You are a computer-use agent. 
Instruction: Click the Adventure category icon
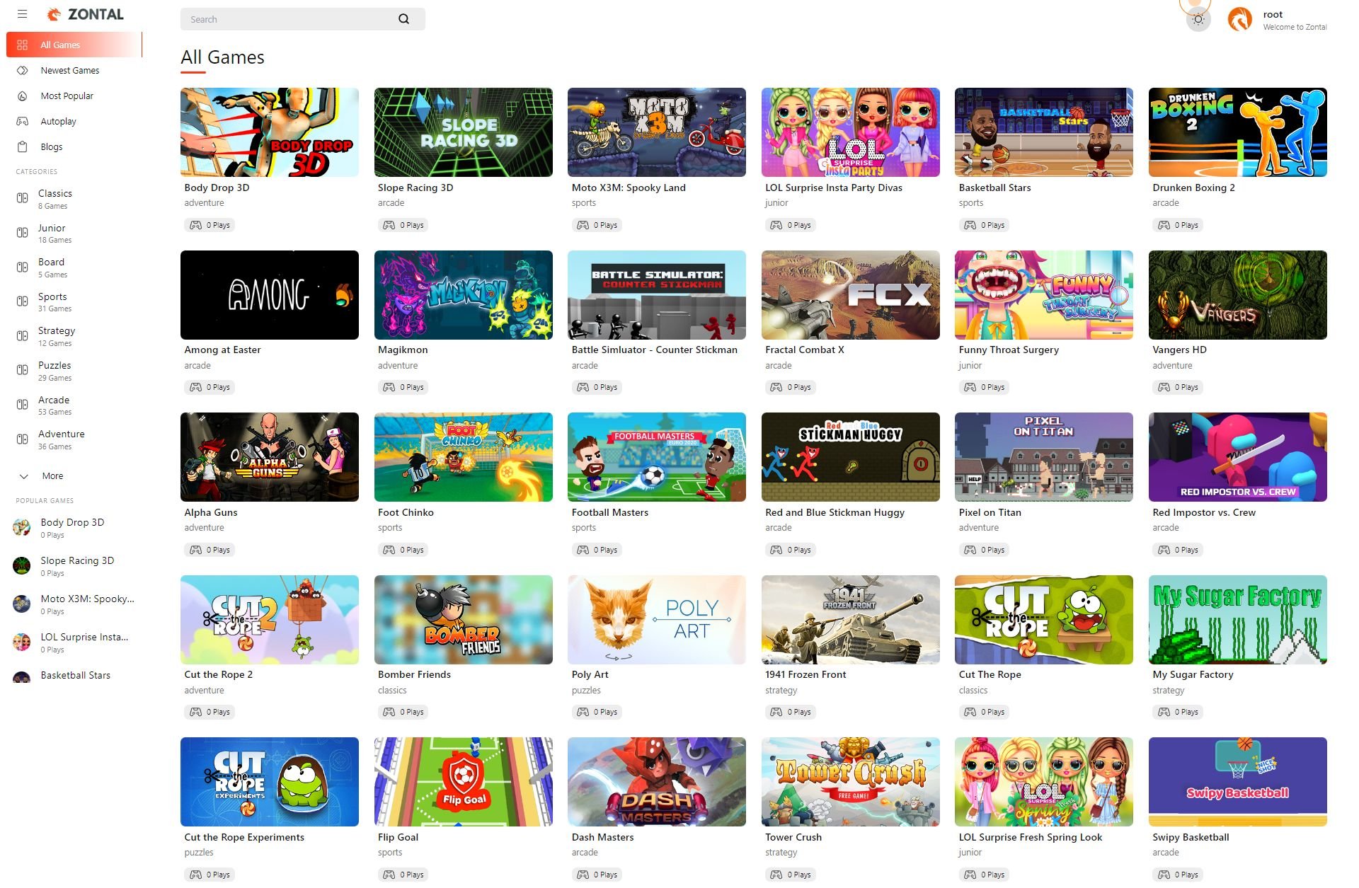coord(22,439)
